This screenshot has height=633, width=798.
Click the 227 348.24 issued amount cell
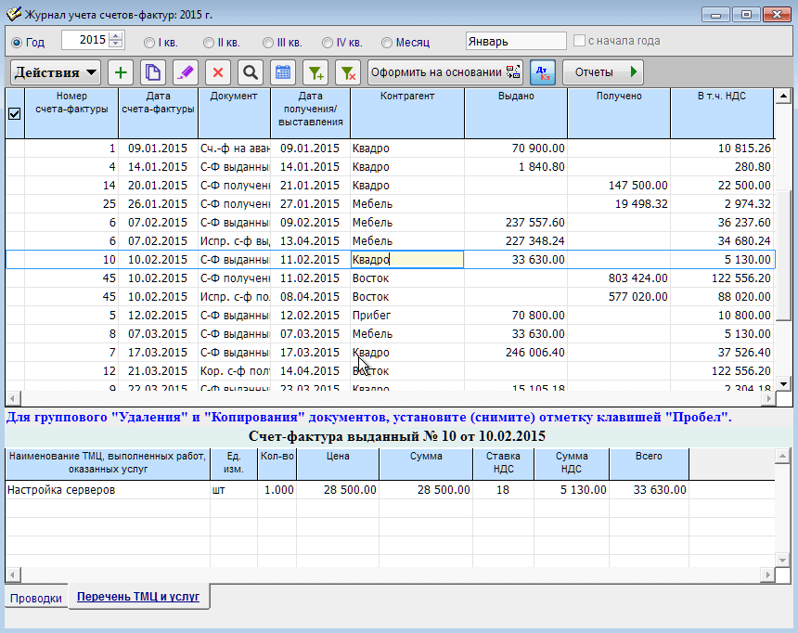(516, 241)
